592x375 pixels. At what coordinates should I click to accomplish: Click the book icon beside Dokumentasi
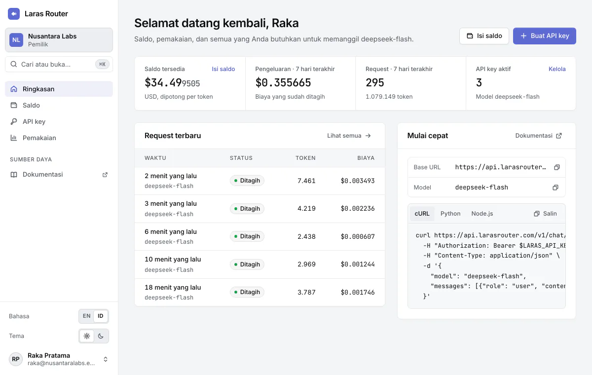[14, 174]
